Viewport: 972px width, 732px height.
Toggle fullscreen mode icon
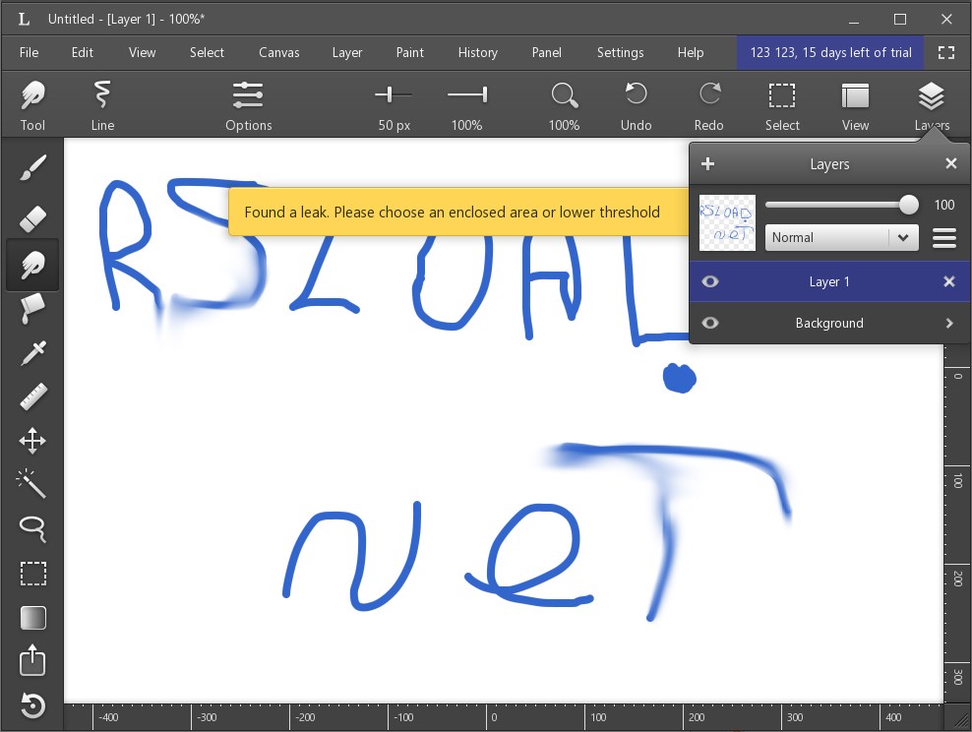click(x=946, y=53)
